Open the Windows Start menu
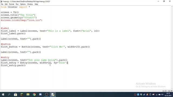The image size is (173, 97). (3, 95)
